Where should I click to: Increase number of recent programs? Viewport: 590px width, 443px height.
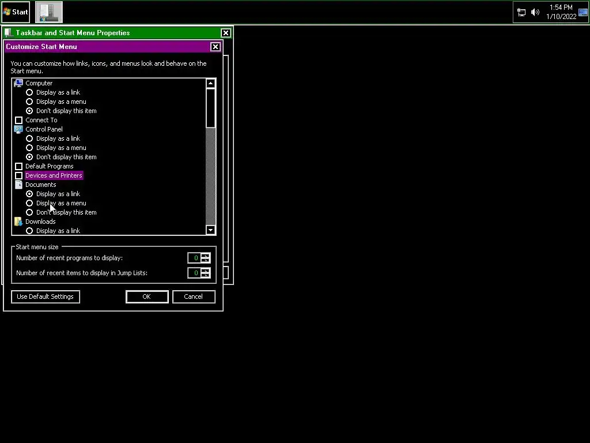point(206,256)
